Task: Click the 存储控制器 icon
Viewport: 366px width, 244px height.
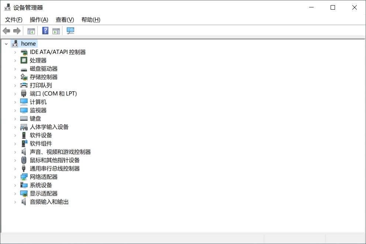Action: [x=24, y=77]
